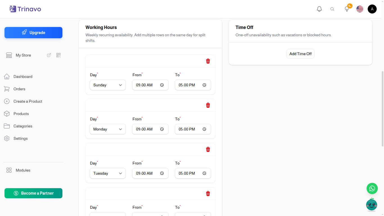Change language via US flag icon

[360, 9]
